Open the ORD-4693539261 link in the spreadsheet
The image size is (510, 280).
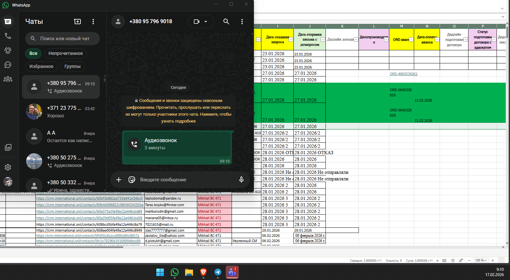coord(403,74)
